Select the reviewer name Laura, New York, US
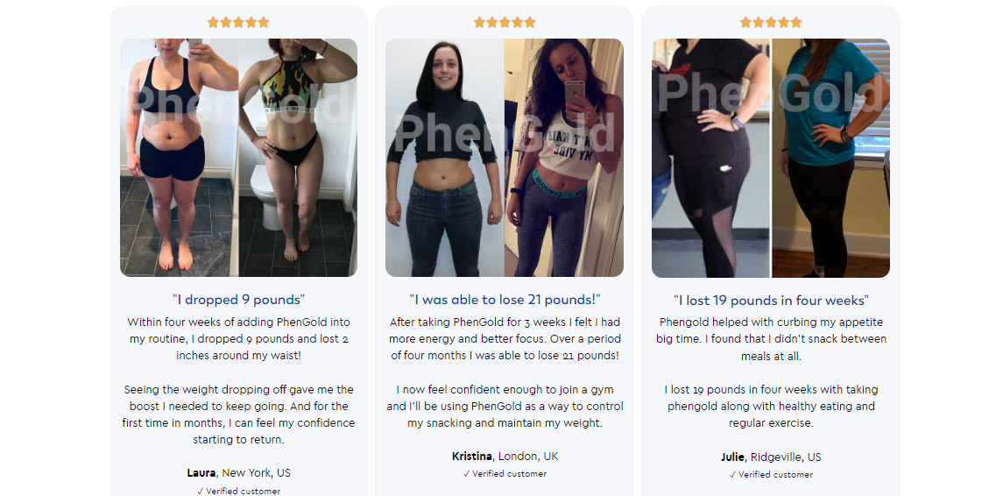The image size is (1003, 496). click(x=238, y=473)
